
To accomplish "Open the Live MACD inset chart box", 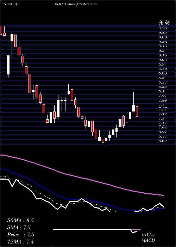I will [97, 229].
